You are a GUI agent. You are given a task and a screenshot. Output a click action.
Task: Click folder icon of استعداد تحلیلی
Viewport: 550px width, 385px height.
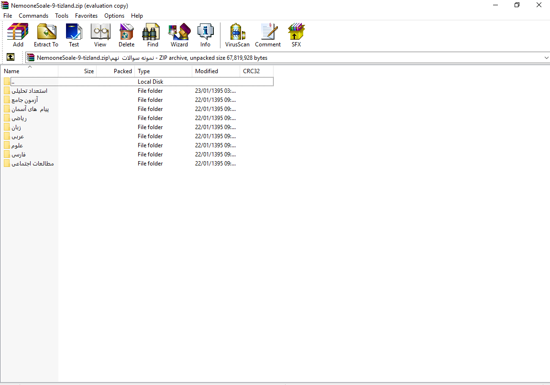pyautogui.click(x=7, y=90)
